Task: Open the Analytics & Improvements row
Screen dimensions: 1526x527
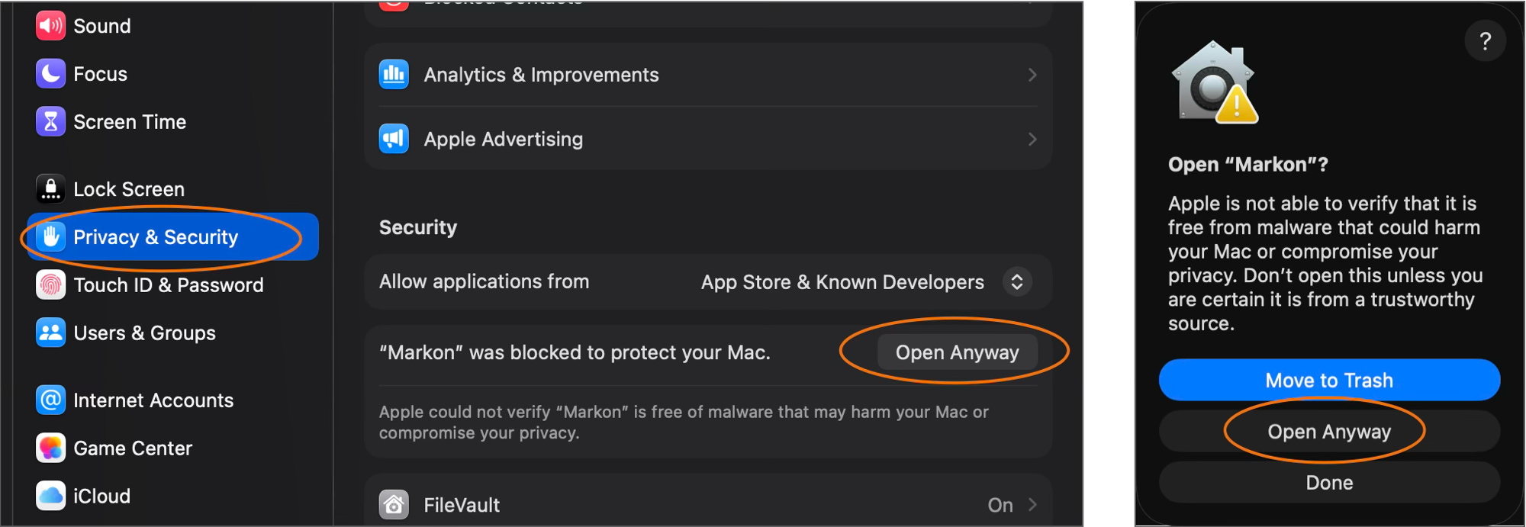Action: point(708,75)
